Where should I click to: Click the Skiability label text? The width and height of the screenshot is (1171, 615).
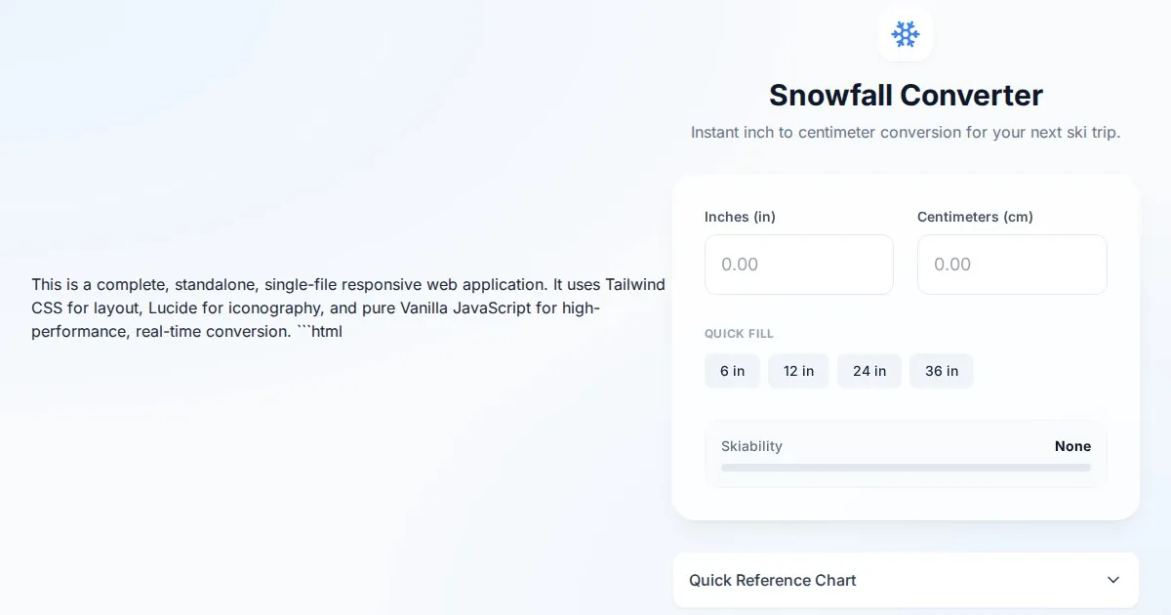coord(751,446)
